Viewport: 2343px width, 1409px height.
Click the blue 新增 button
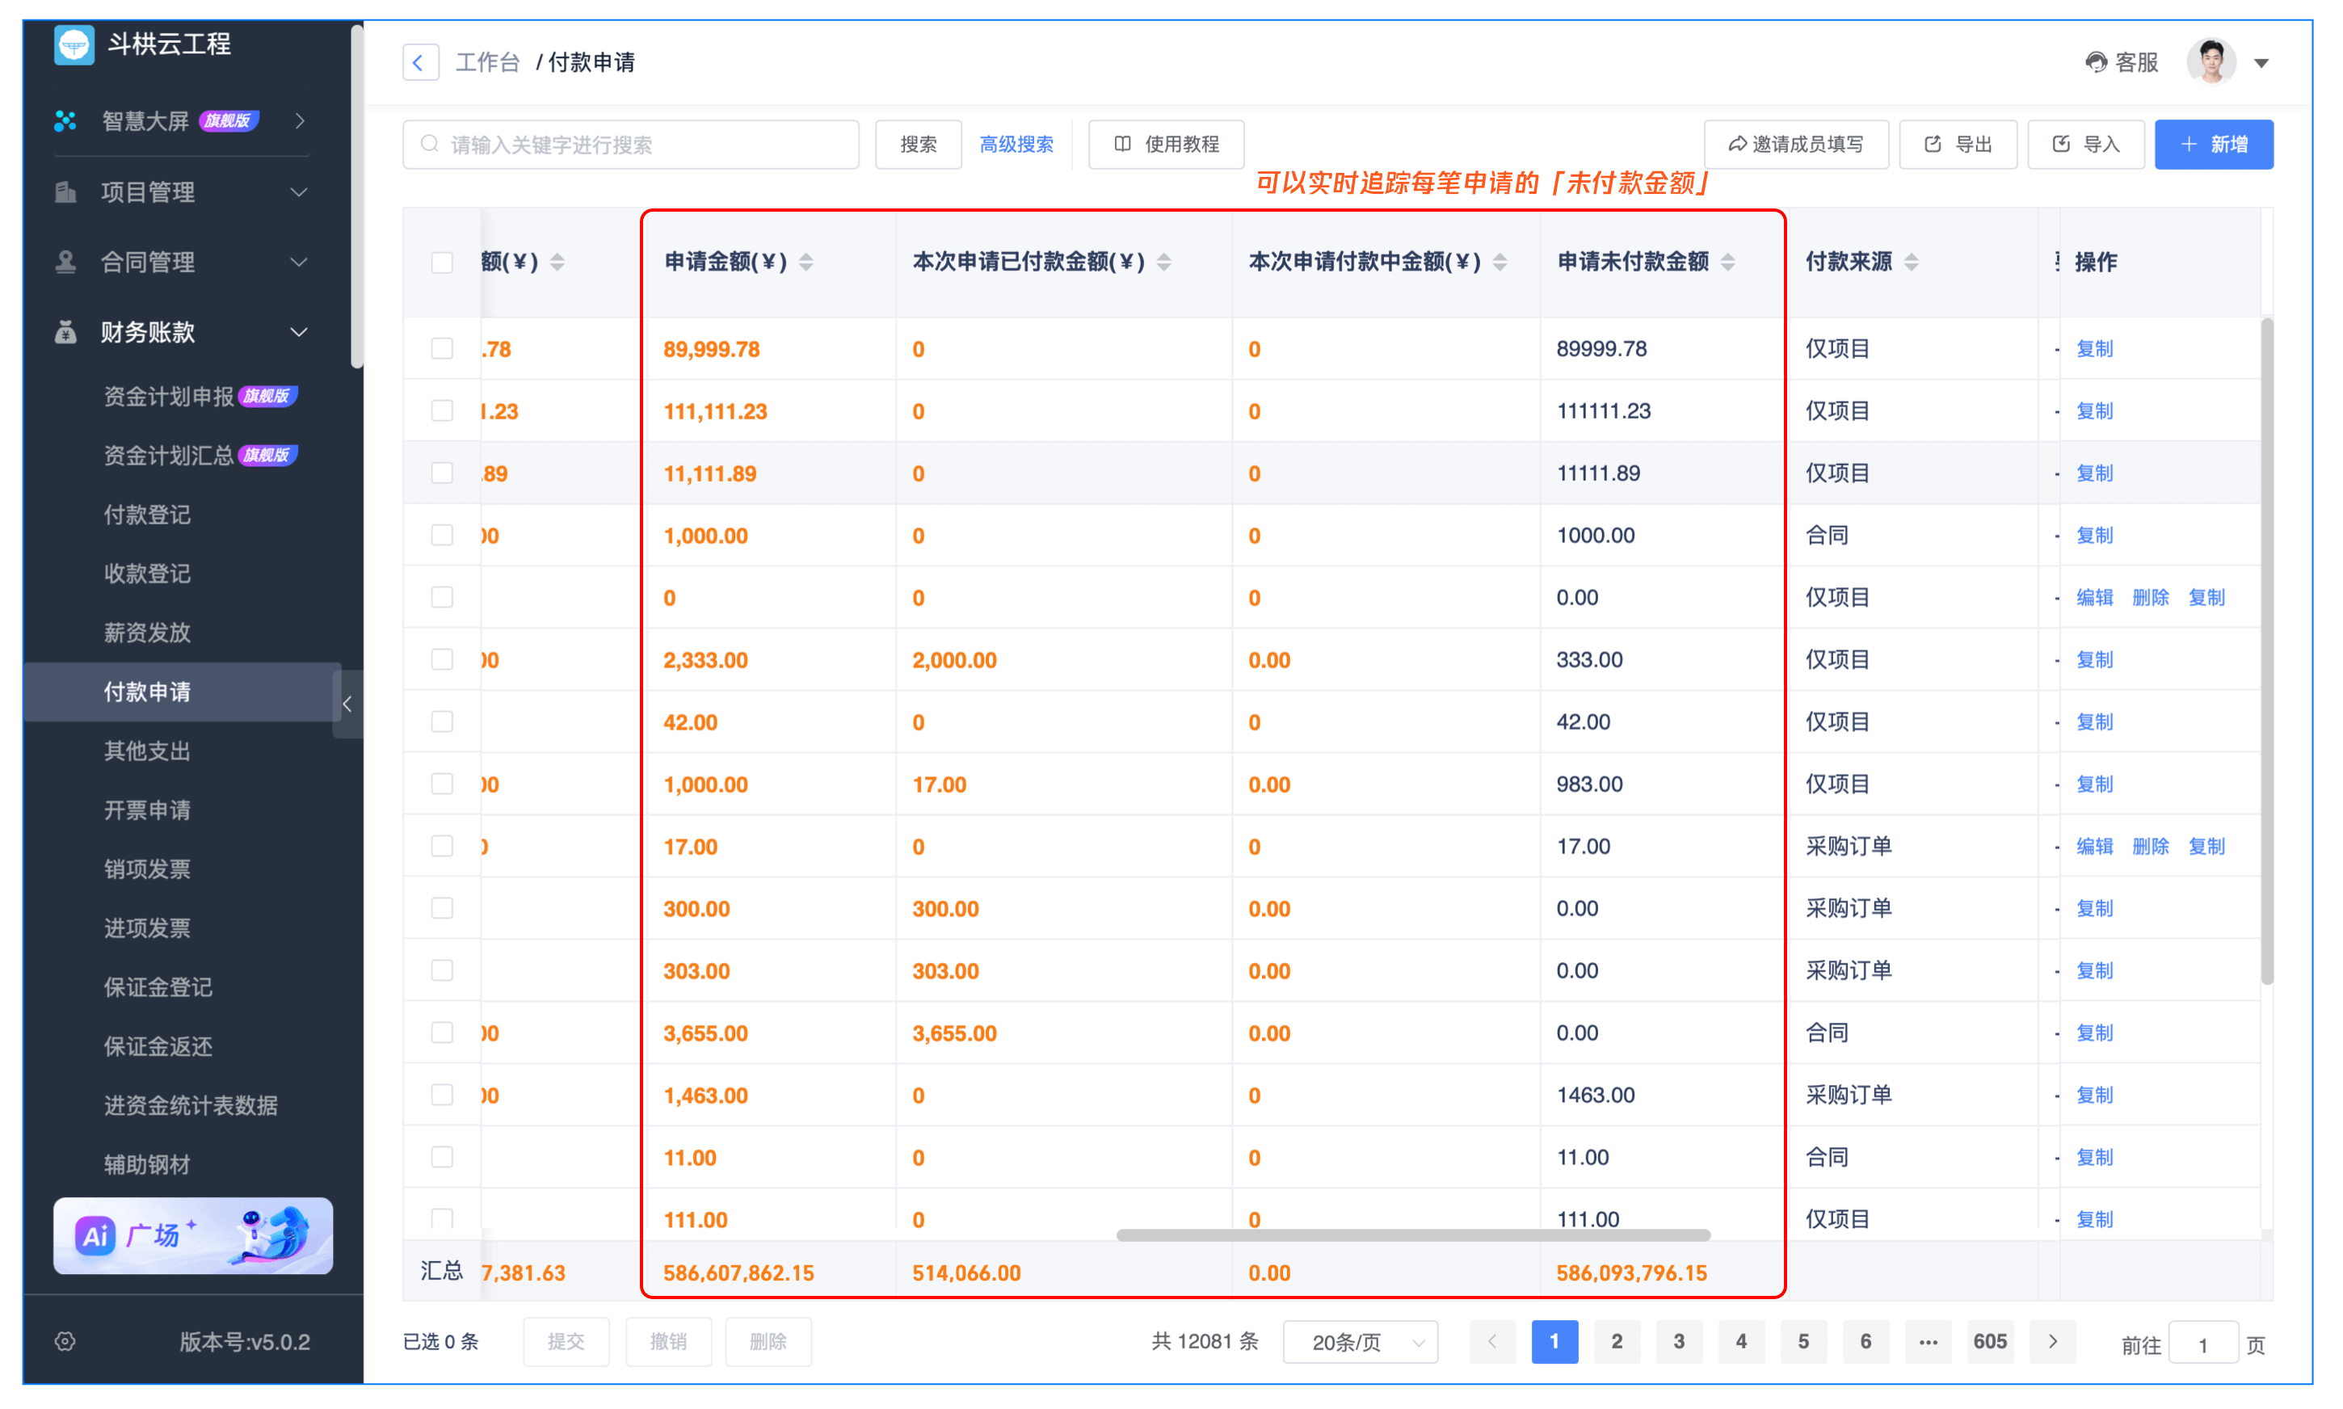coord(2213,145)
